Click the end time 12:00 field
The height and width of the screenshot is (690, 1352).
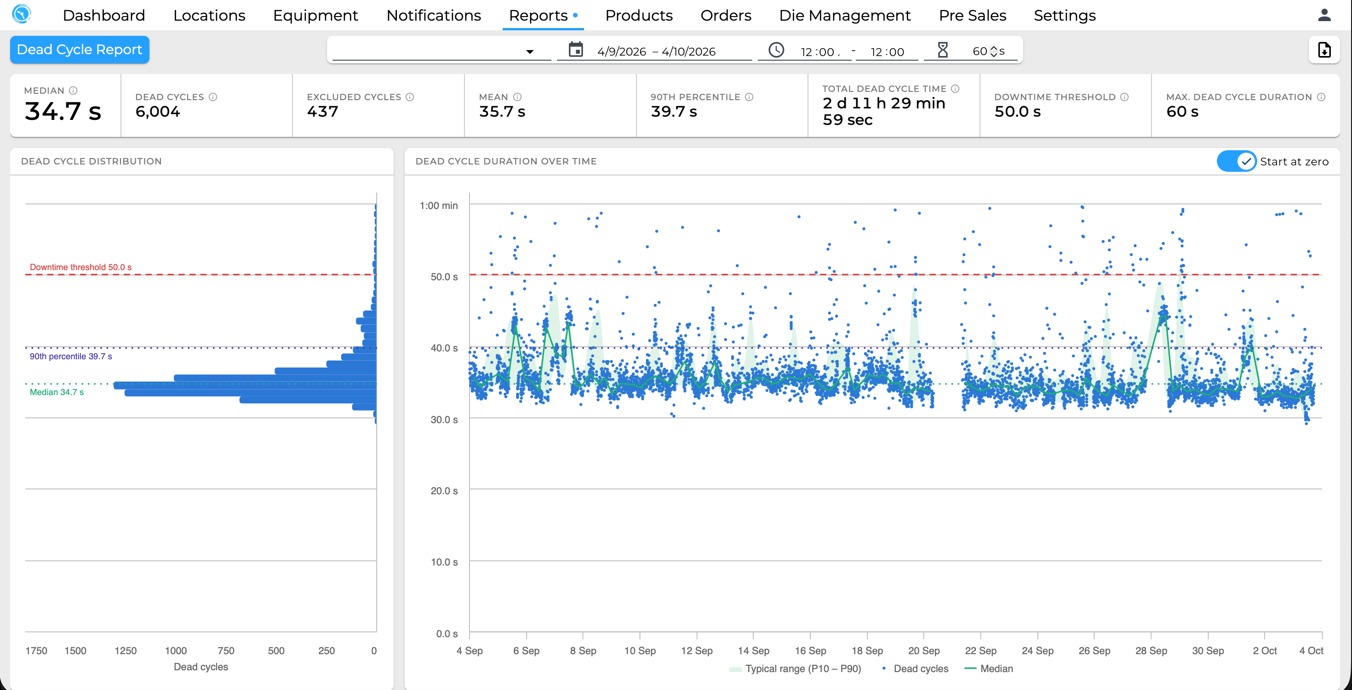(887, 52)
